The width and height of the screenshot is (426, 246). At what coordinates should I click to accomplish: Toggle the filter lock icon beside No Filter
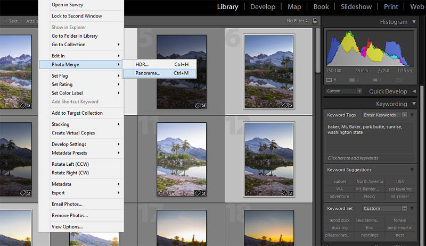(315, 21)
